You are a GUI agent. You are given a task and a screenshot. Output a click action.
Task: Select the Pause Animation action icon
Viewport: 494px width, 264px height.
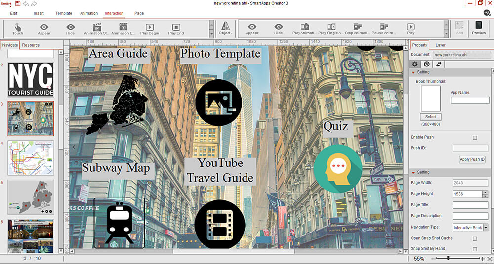pos(384,27)
